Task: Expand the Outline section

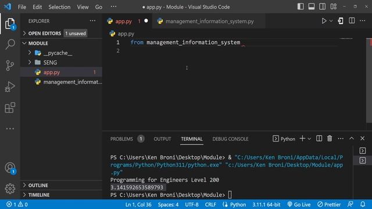Action: click(61, 185)
